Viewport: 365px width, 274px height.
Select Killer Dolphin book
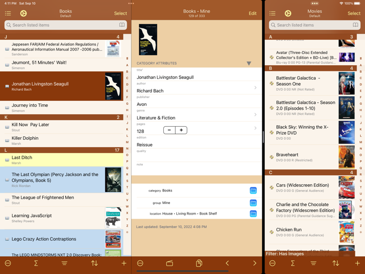[x=62, y=140]
